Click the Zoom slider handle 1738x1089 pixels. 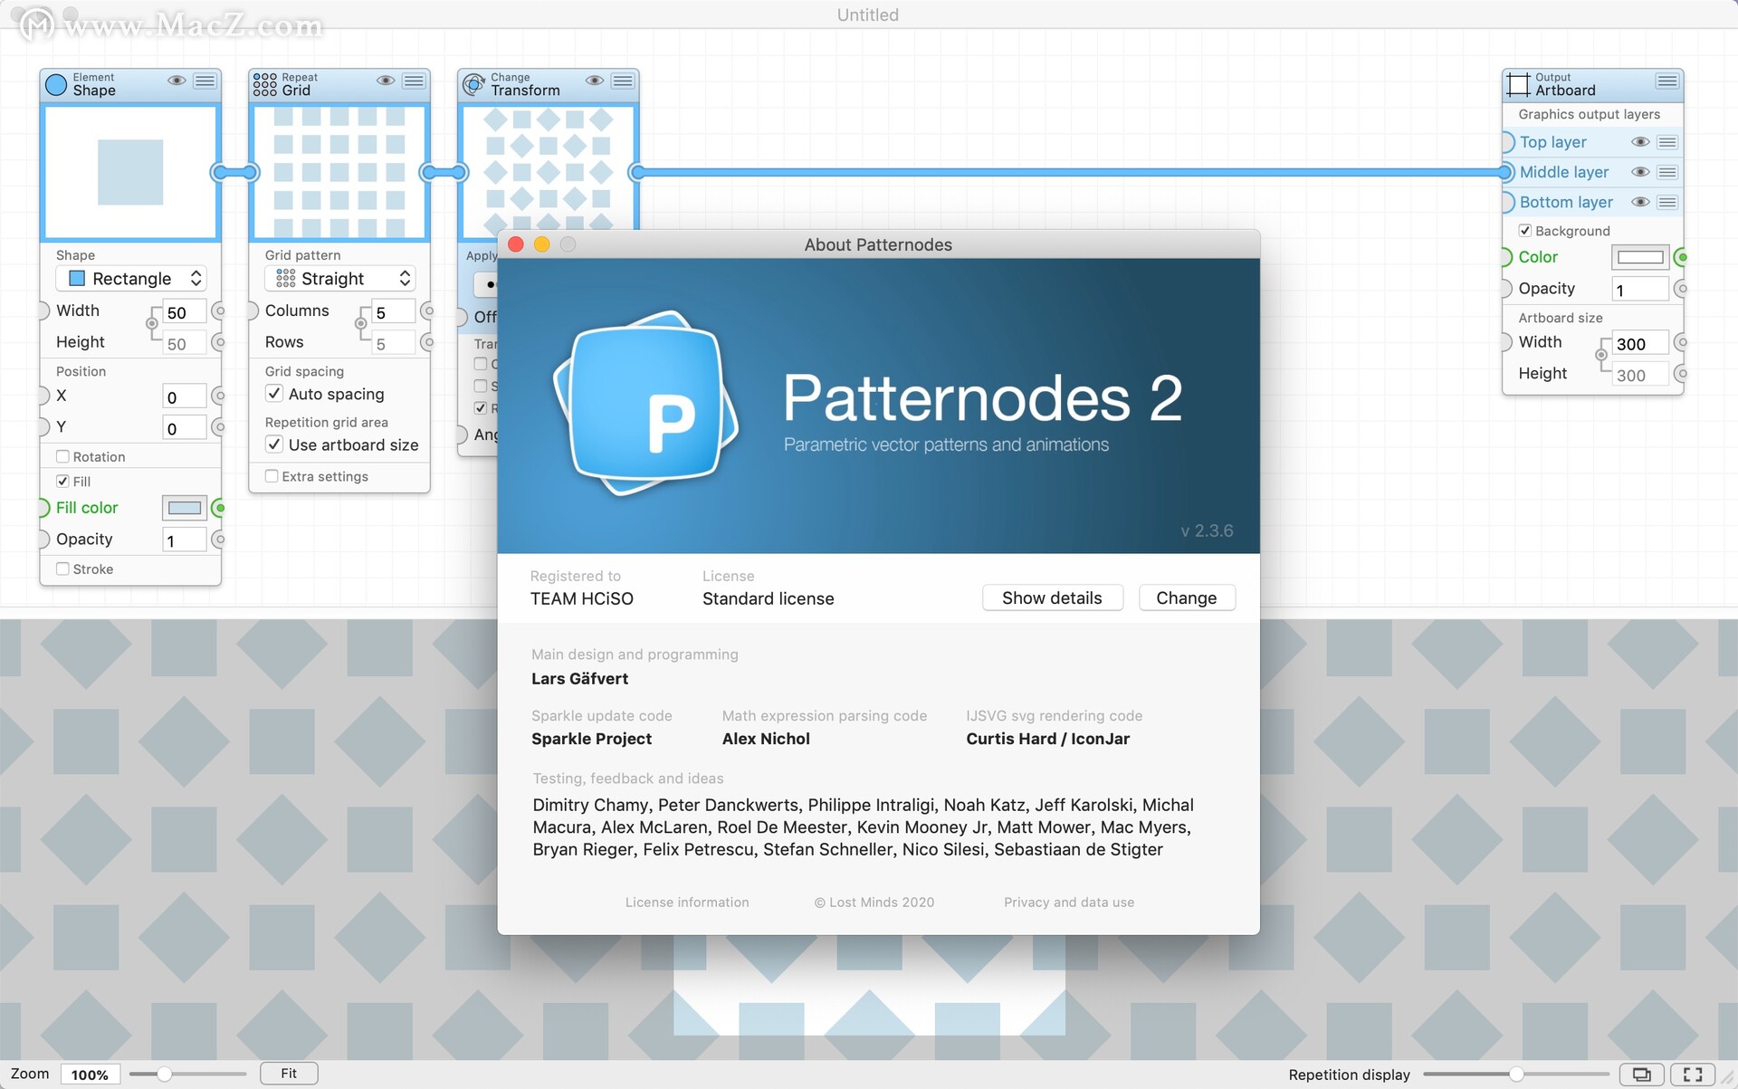[x=164, y=1075]
